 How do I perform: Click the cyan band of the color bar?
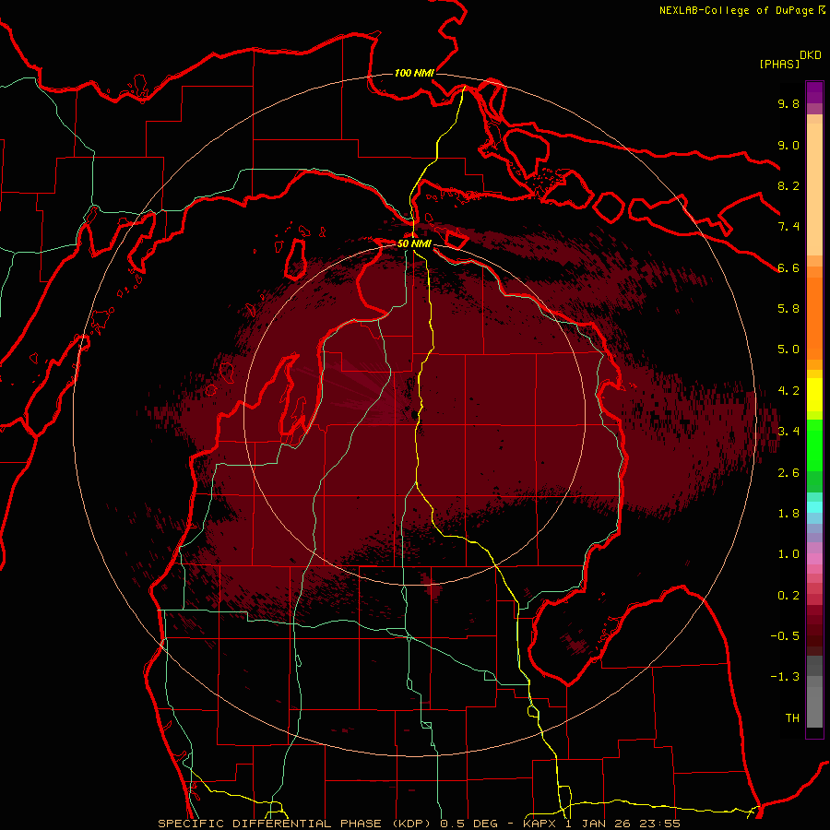click(x=814, y=506)
